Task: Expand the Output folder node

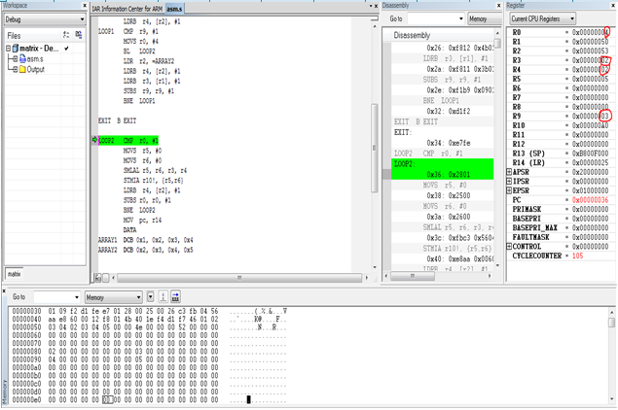Action: click(15, 69)
